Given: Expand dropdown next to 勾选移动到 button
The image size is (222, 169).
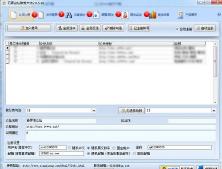Looking at the screenshot, I should 214,111.
